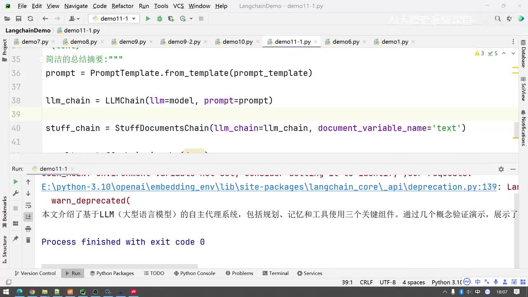Screen dimensions: 528x297
Task: Click LangchainDemo in the breadcrumb
Action: [28, 31]
